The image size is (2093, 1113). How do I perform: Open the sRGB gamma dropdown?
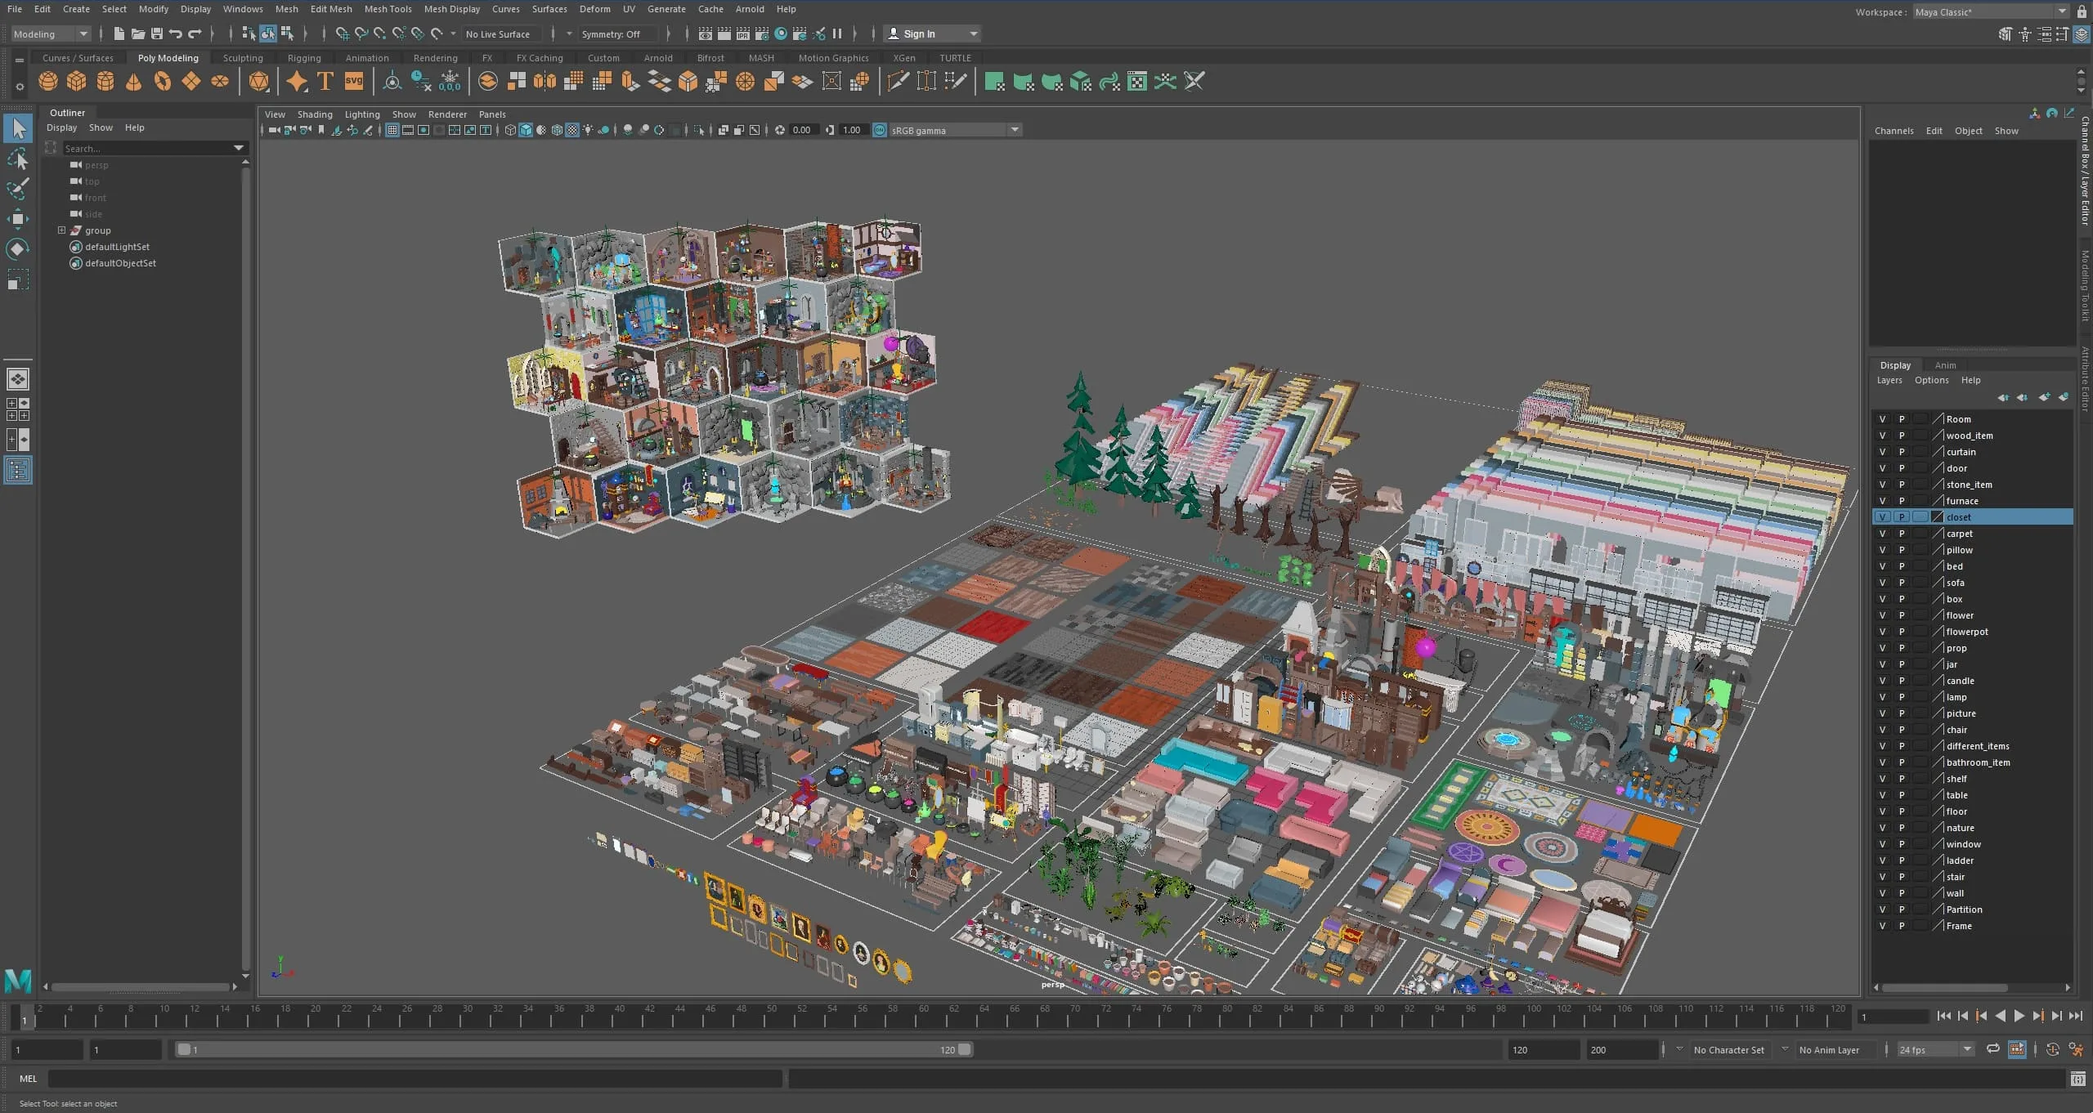[x=1015, y=130]
